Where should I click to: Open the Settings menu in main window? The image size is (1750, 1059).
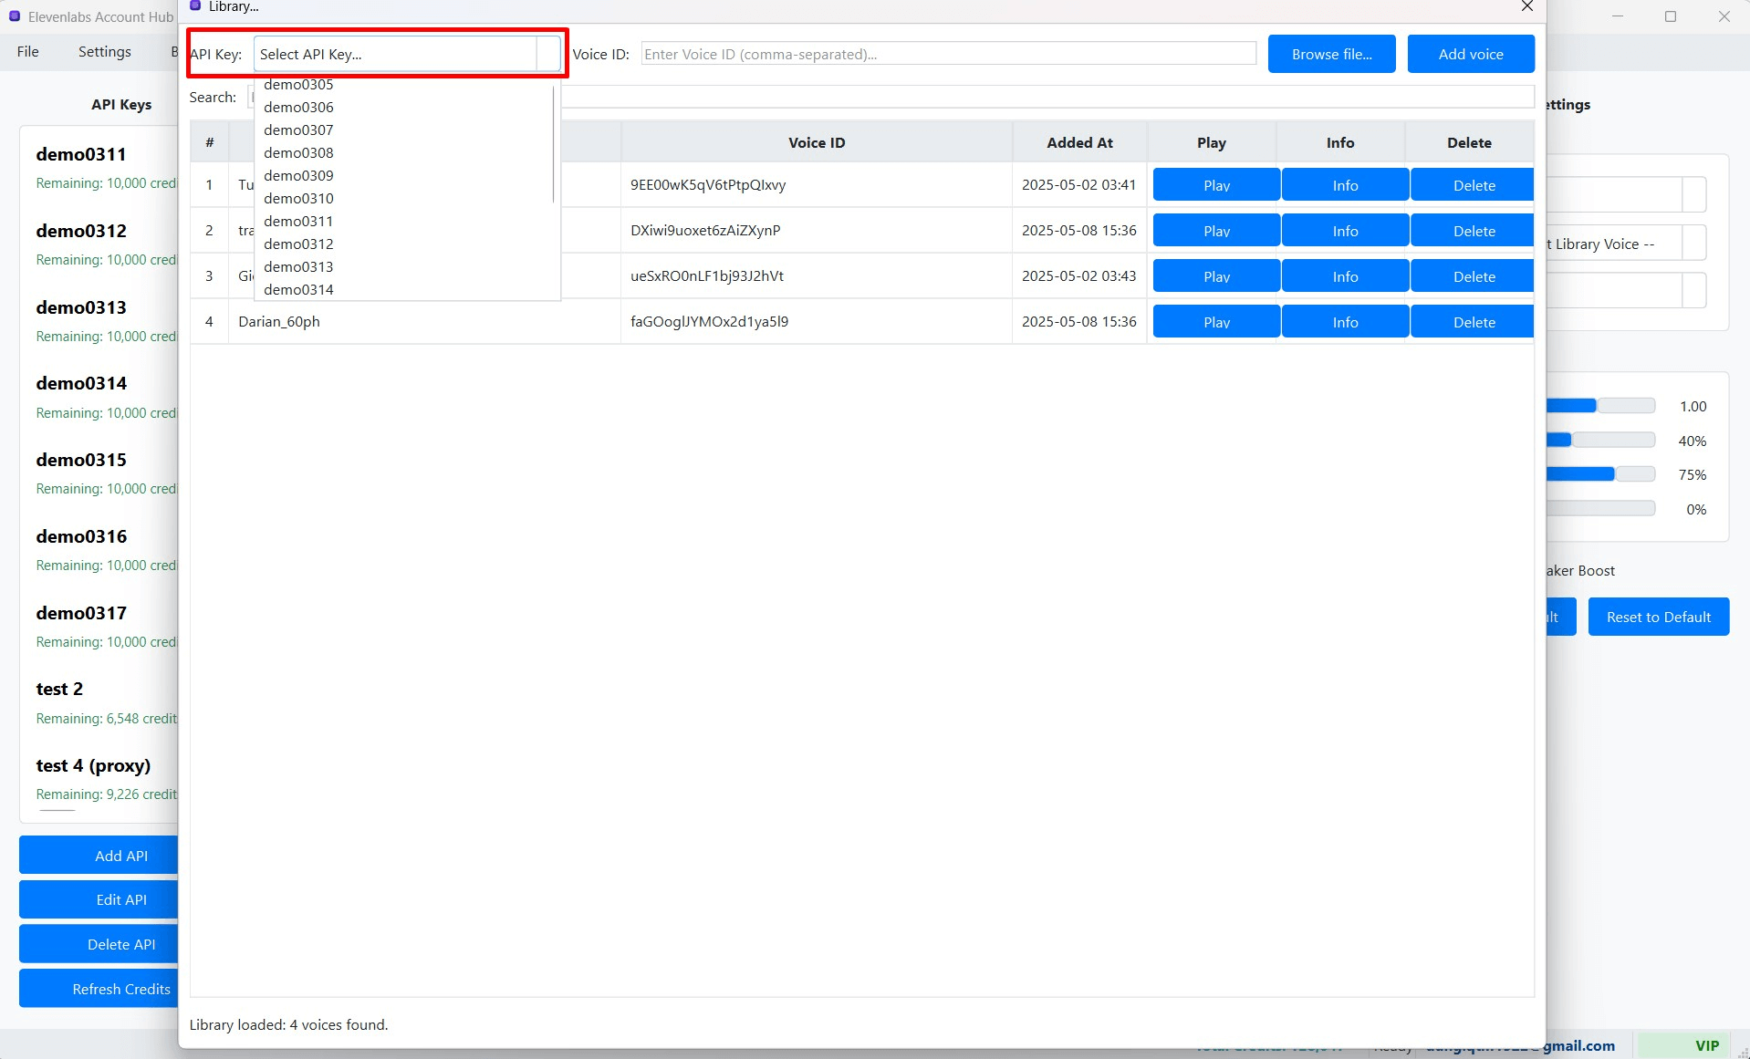point(105,51)
